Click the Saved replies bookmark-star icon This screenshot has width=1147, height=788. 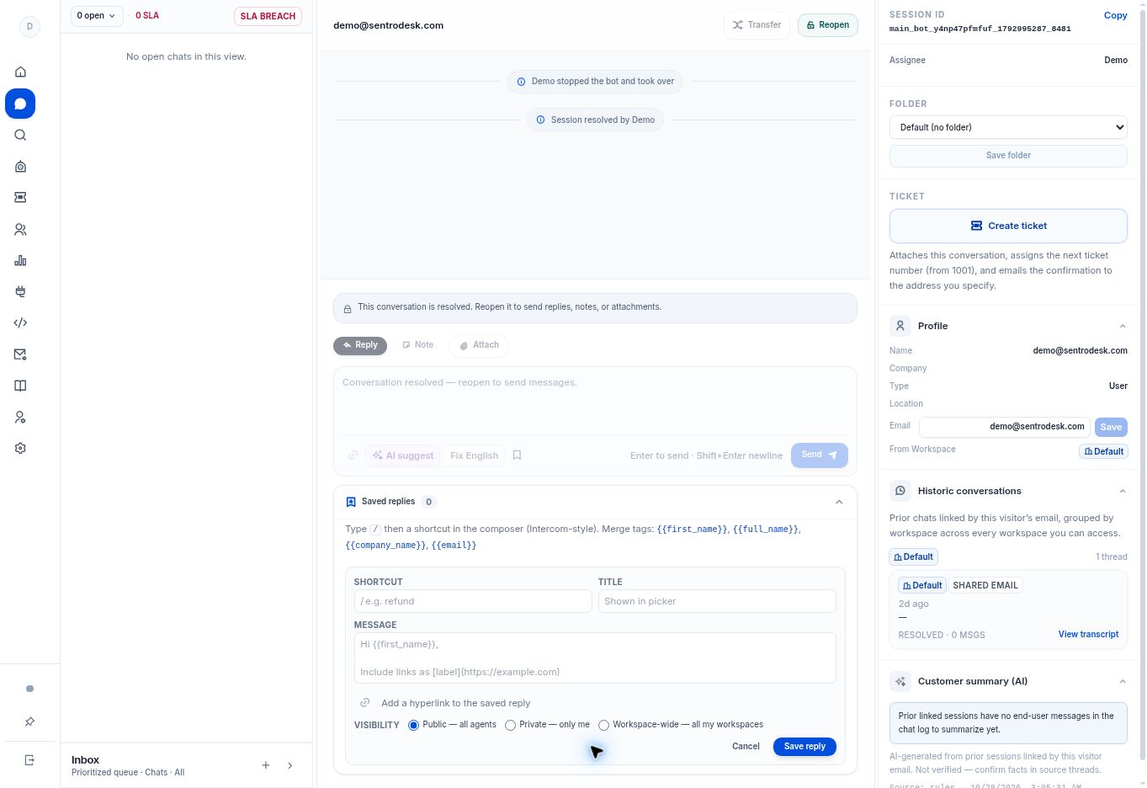[x=351, y=502]
